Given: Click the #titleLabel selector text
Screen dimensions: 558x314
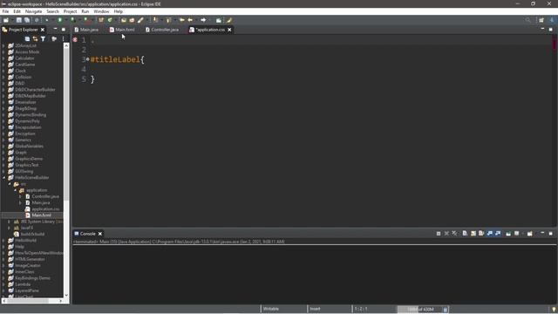Looking at the screenshot, I should 115,59.
